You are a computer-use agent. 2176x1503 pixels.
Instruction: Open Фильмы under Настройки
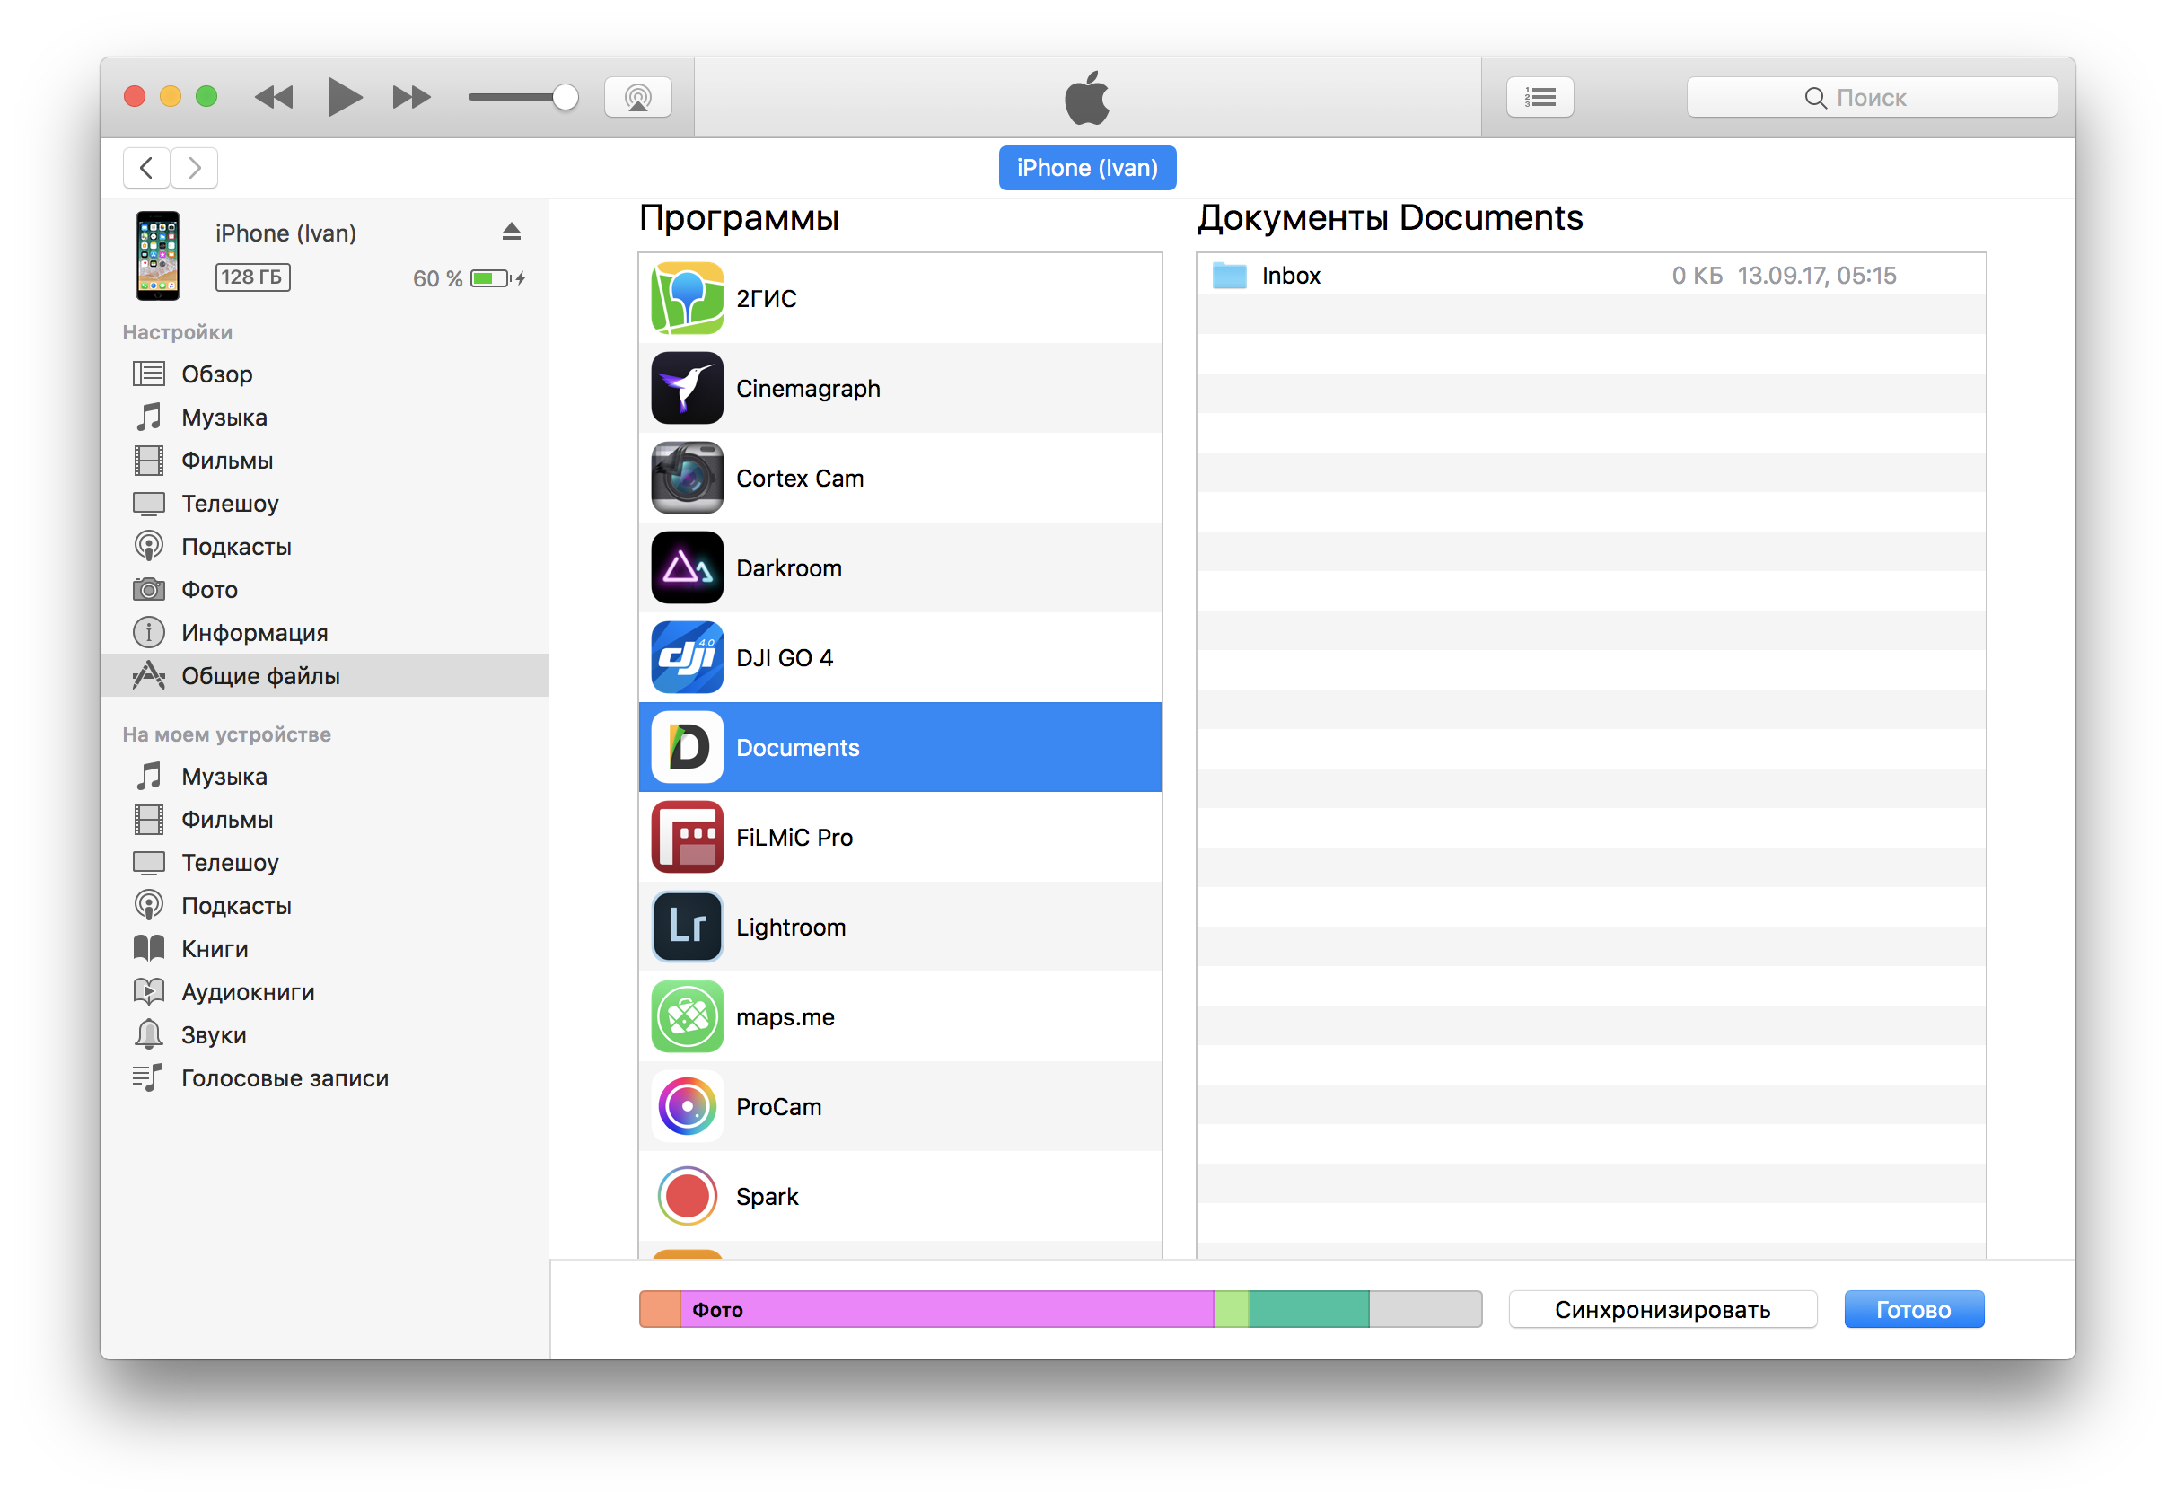click(325, 461)
